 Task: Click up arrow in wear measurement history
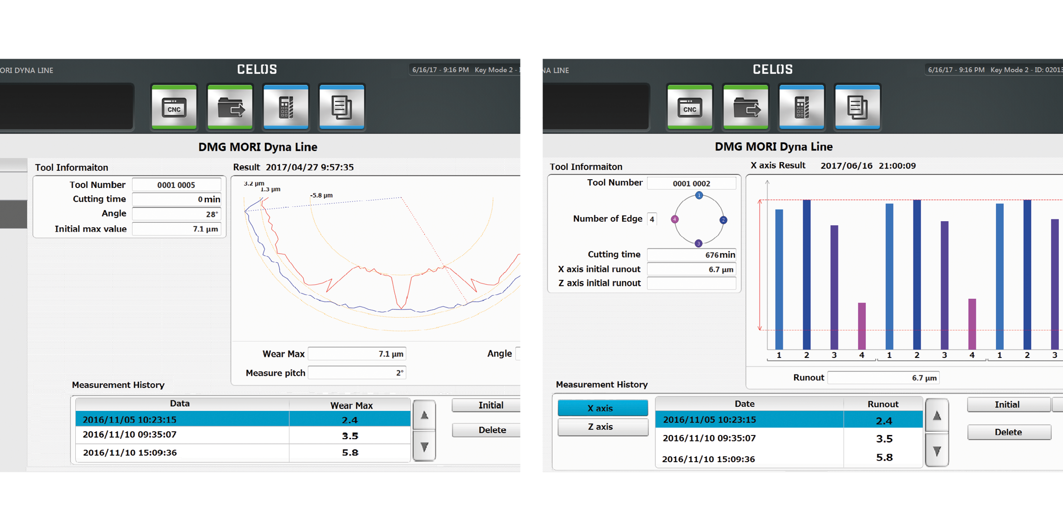coord(424,415)
